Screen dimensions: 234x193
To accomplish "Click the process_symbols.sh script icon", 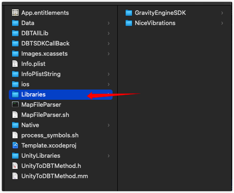I will click(x=15, y=135).
